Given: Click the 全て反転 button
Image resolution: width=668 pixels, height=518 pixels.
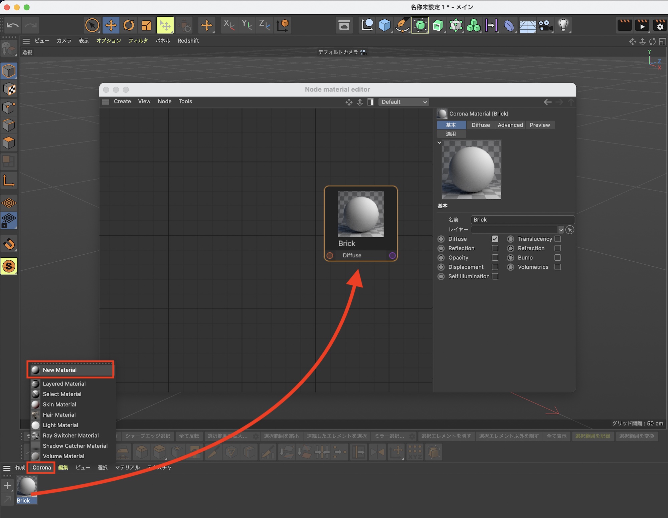Looking at the screenshot, I should (x=189, y=436).
